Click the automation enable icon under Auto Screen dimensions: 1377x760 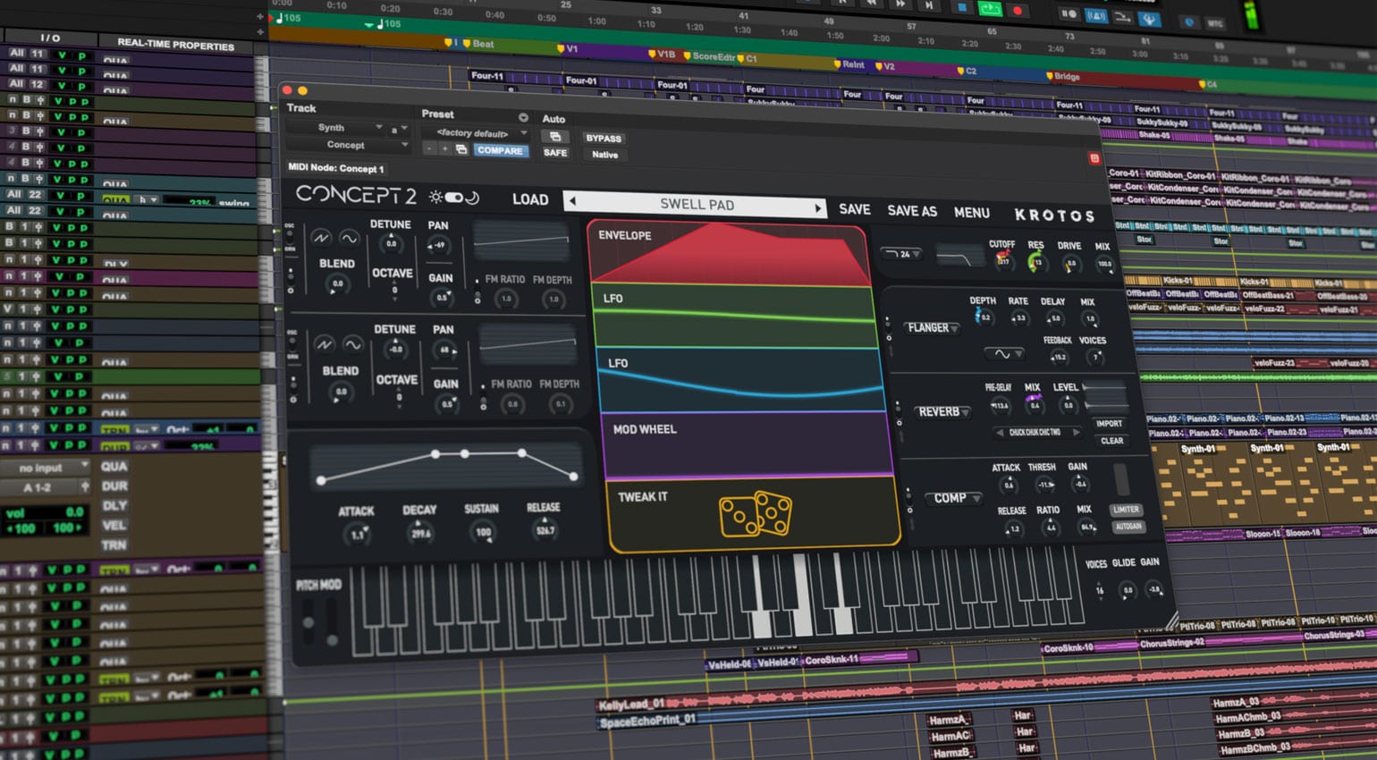tap(555, 137)
